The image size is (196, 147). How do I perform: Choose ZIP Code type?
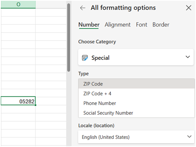(x=137, y=84)
